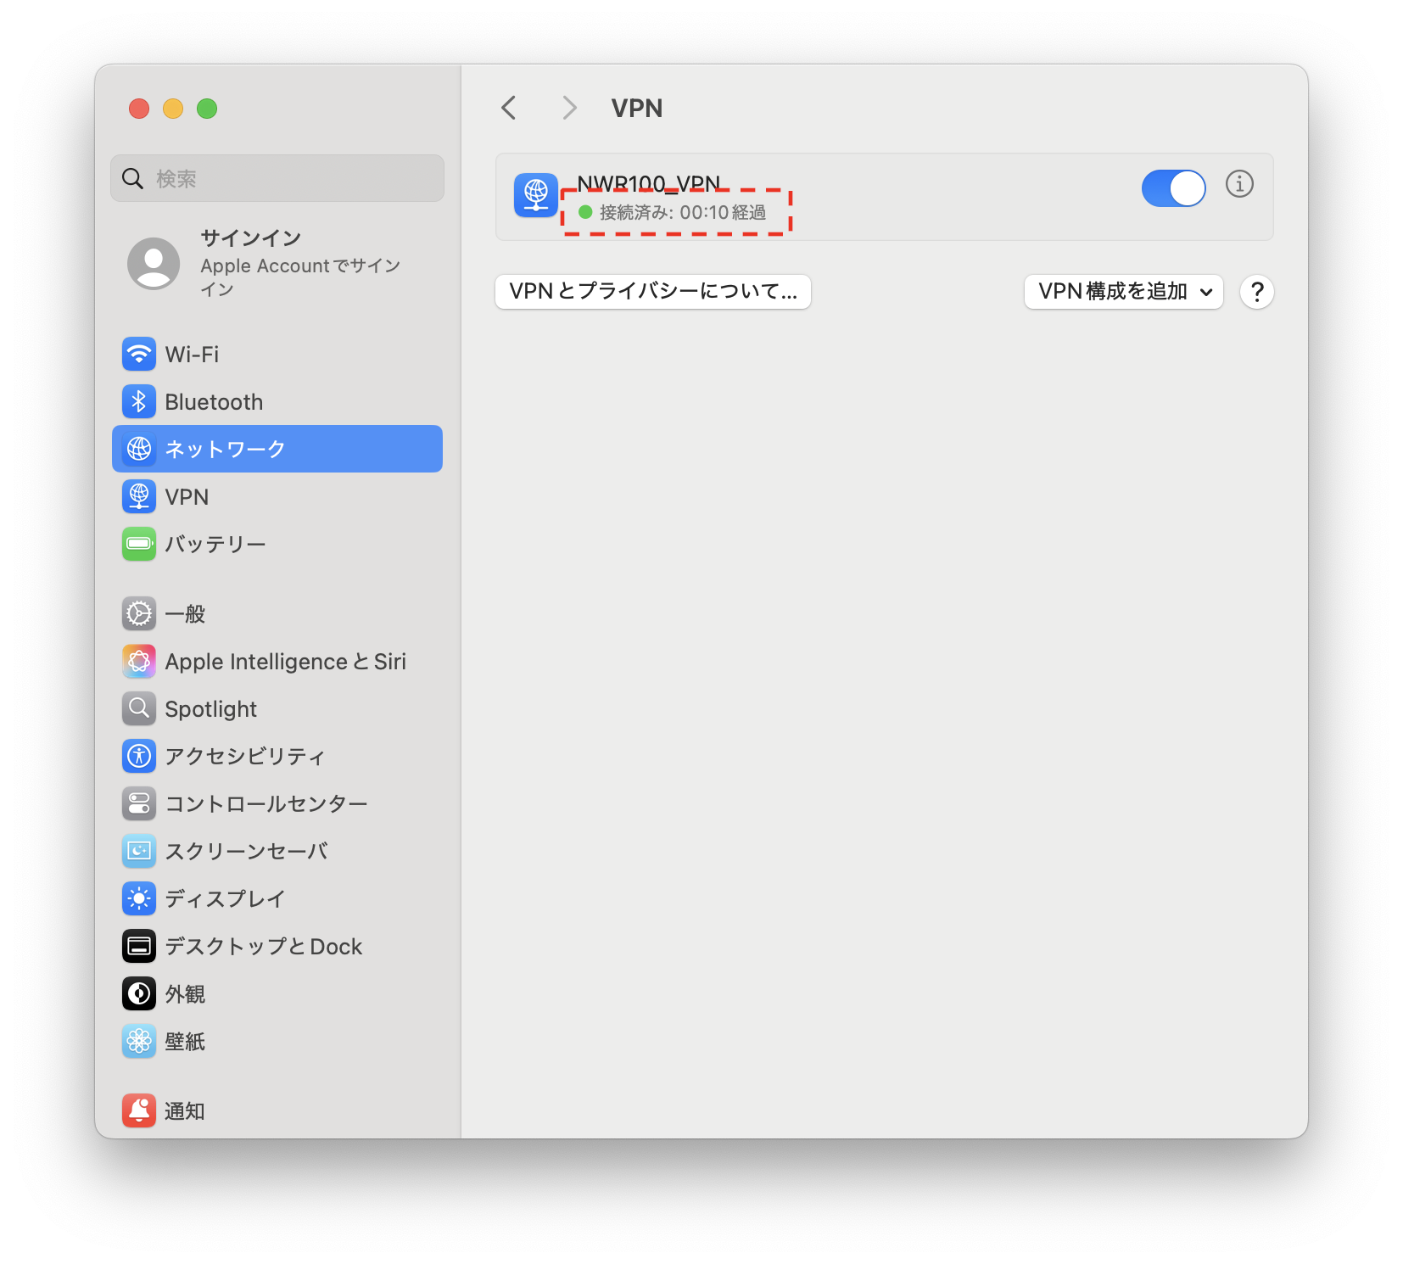This screenshot has height=1264, width=1403.
Task: Open VPN とプライバシーについて information
Action: [652, 292]
